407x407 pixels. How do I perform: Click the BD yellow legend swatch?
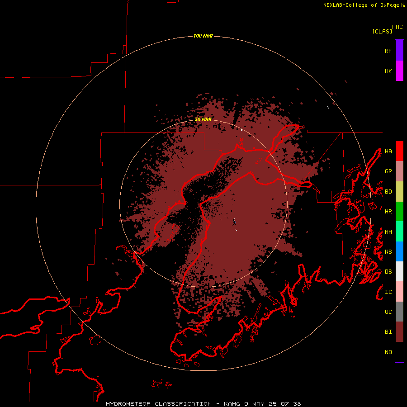(x=399, y=192)
